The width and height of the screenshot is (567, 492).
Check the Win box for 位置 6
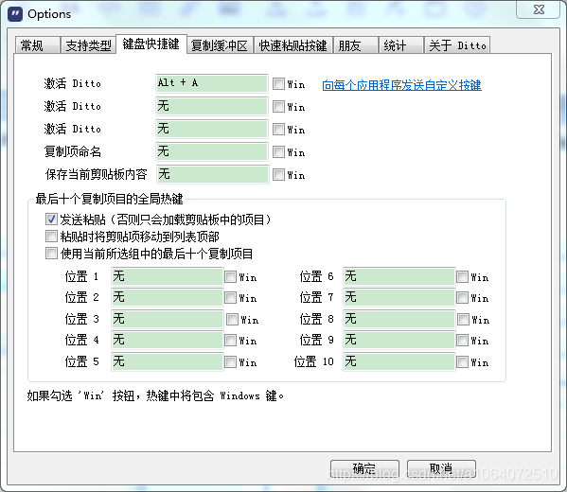[462, 277]
